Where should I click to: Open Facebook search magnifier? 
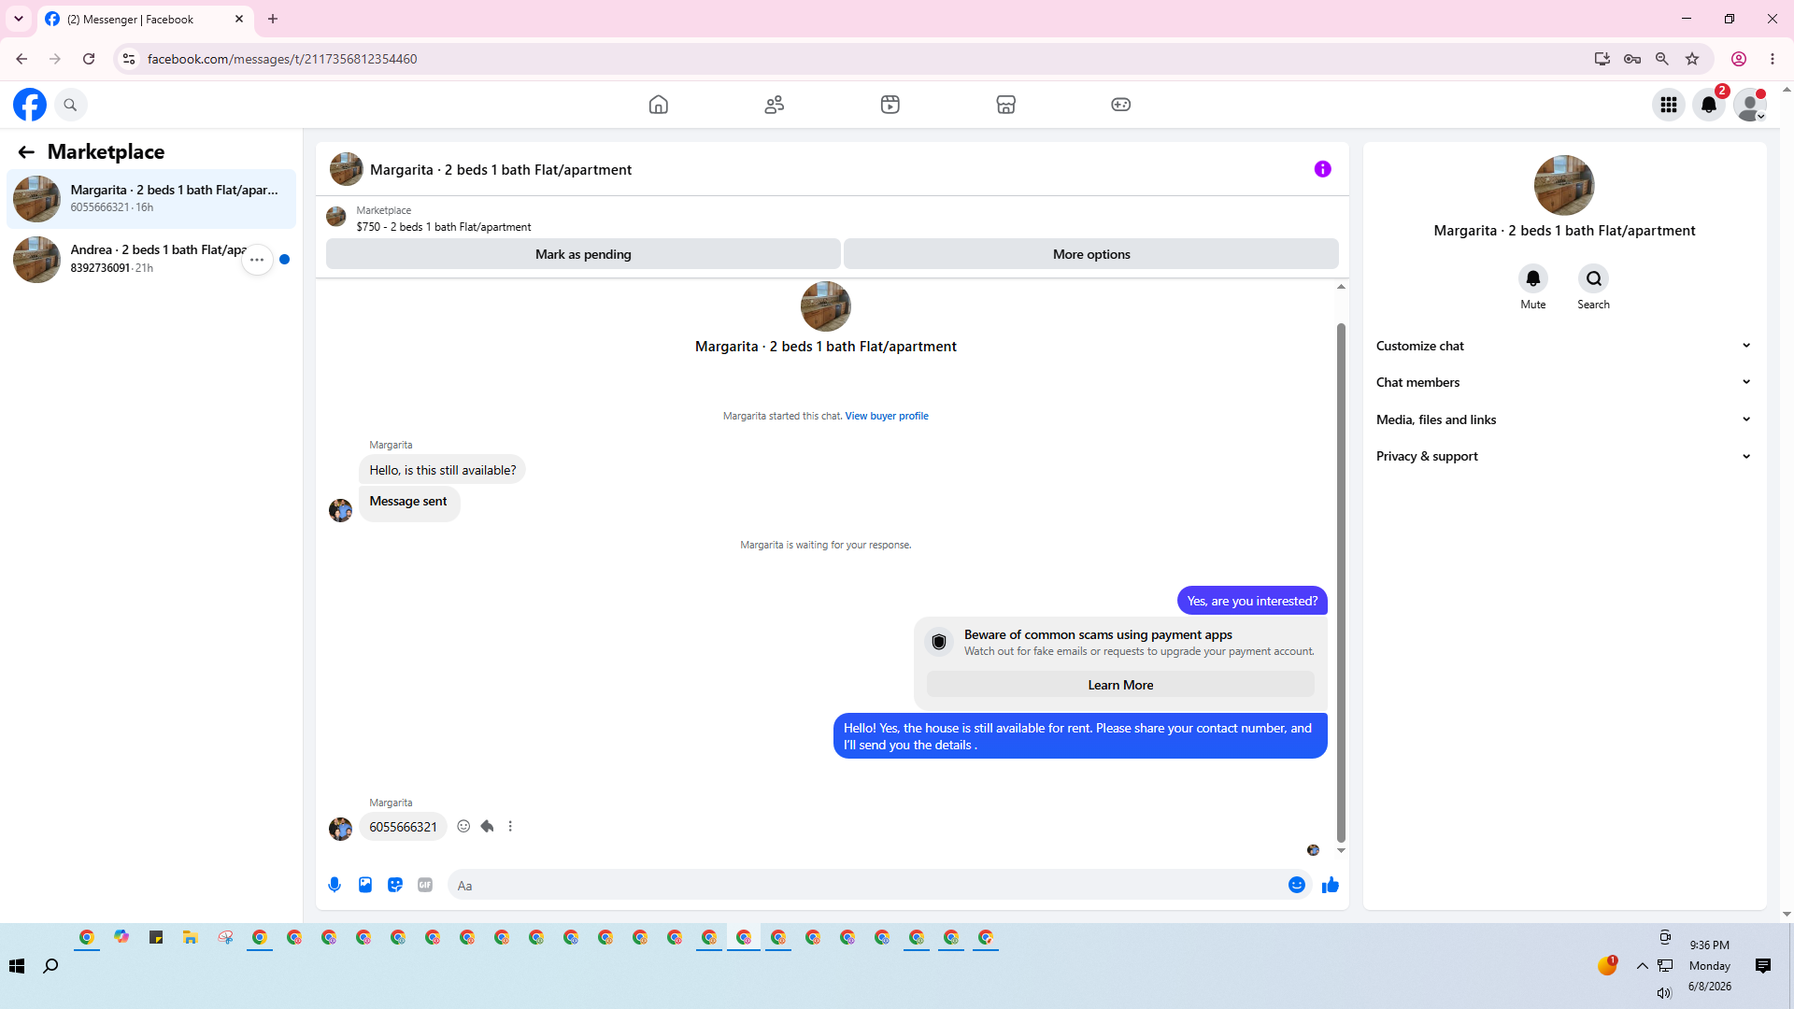[x=70, y=105]
